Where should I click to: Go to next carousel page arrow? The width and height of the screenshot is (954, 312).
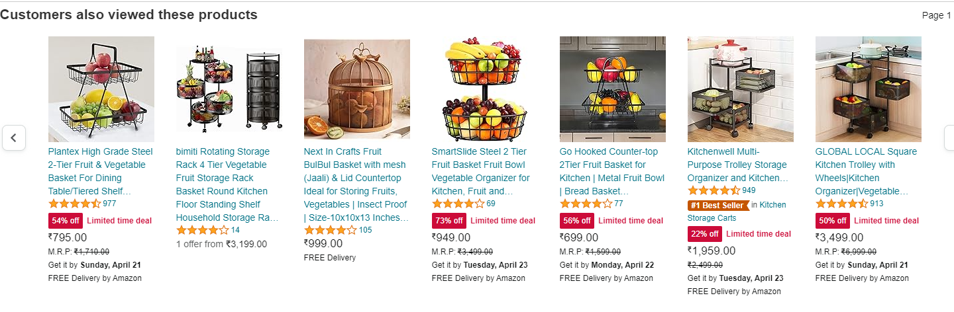point(949,138)
